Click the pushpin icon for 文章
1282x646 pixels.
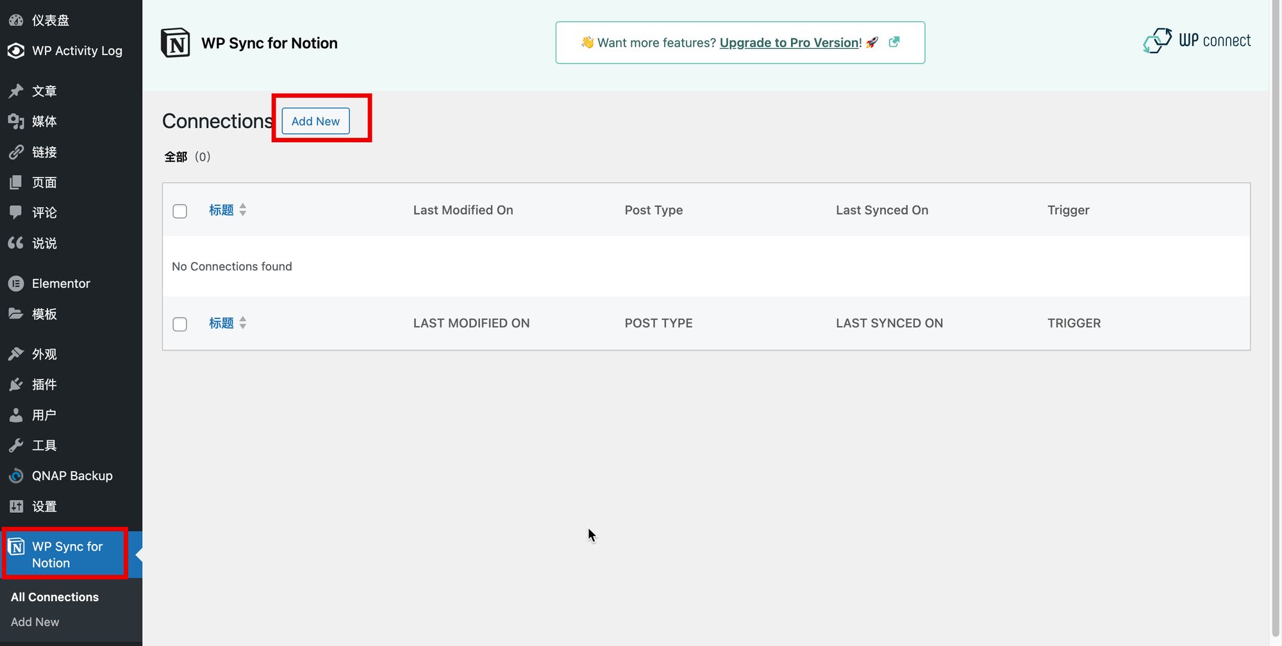click(16, 91)
